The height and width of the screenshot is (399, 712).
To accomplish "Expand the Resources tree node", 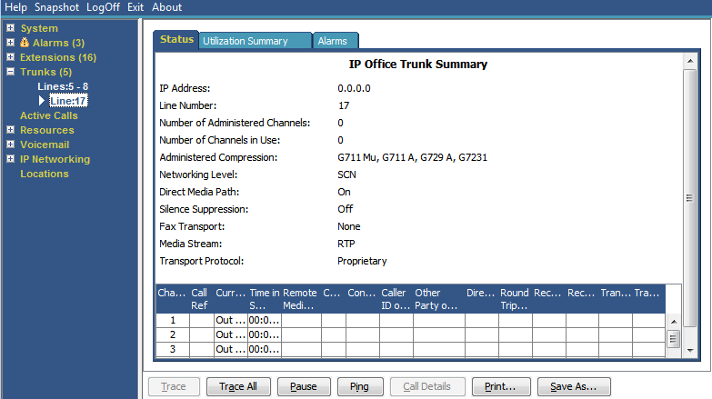I will click(x=10, y=129).
